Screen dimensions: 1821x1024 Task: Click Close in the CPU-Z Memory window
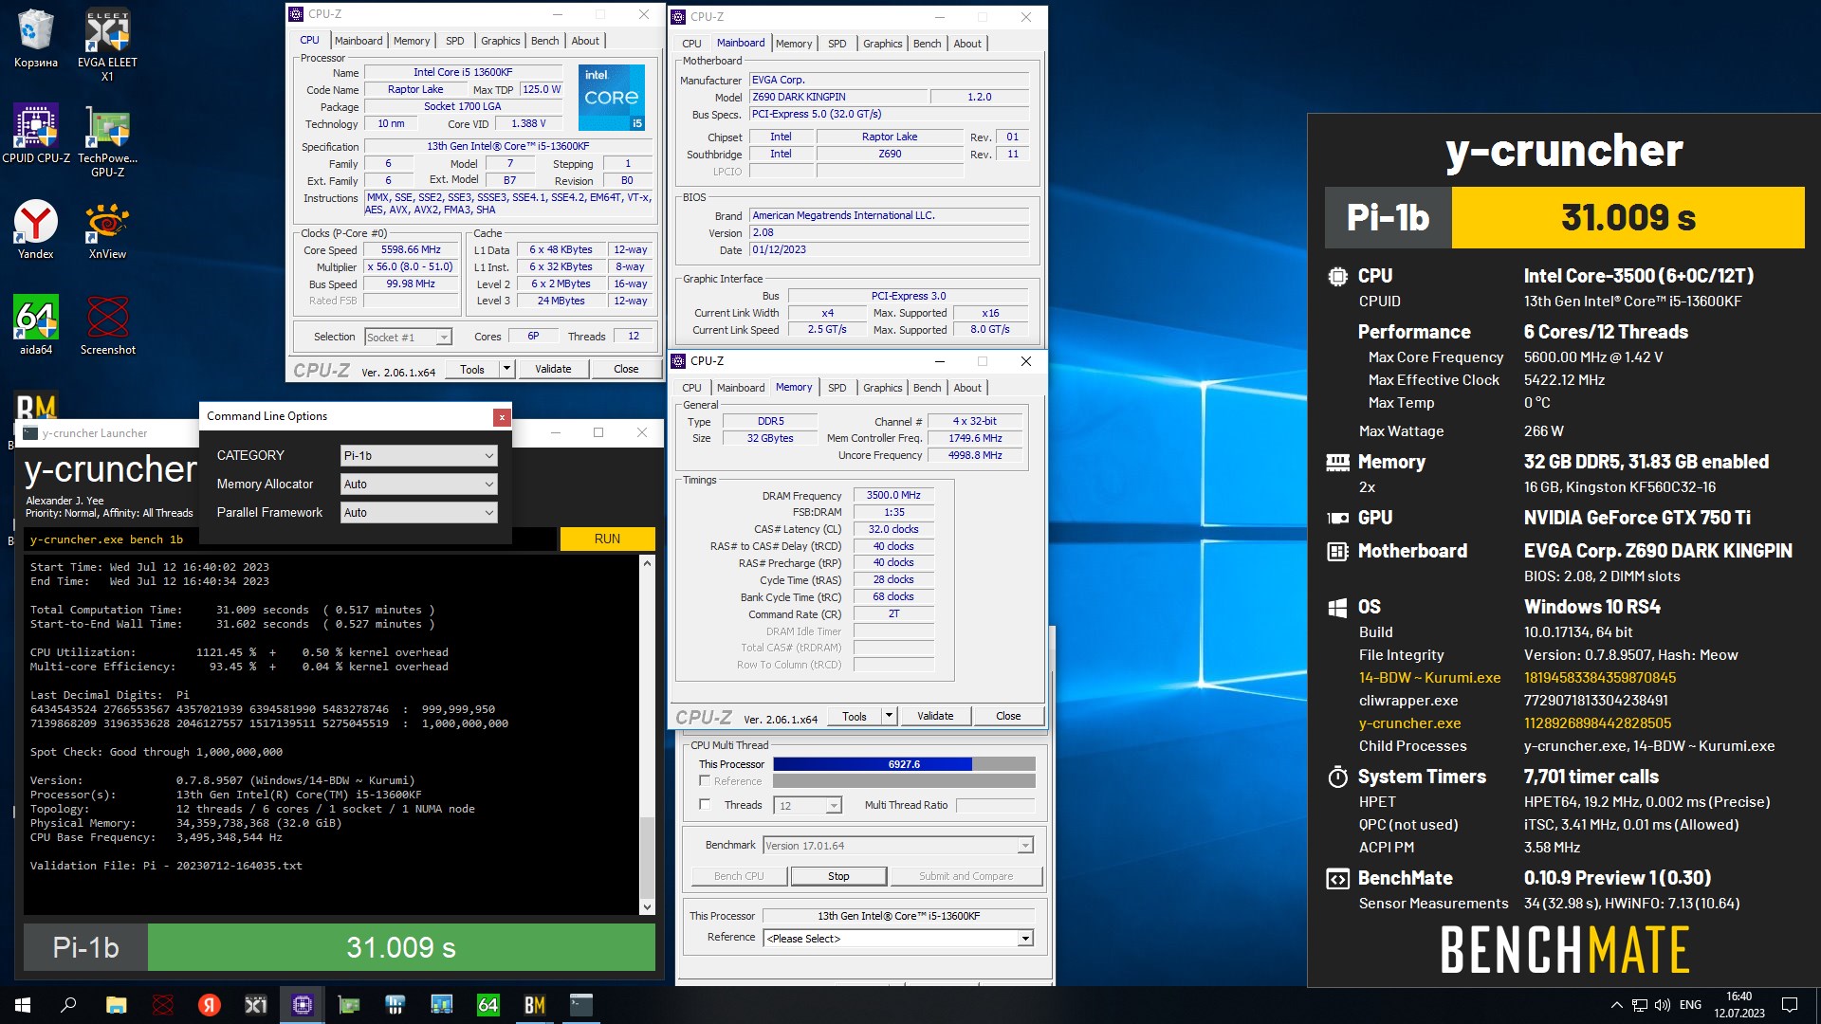pyautogui.click(x=1008, y=716)
